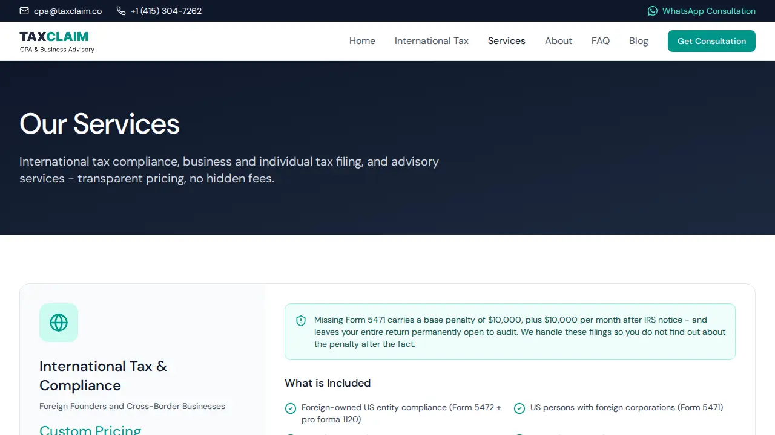Viewport: 775px width, 435px height.
Task: Click the TAXCLAIM logo
Action: (57, 41)
